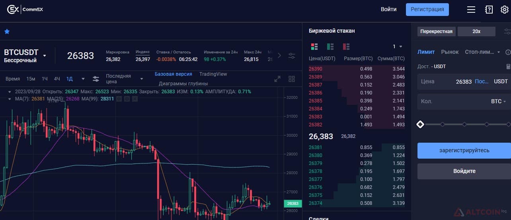
Task: Click ask price 26387 in order book
Action: [x=316, y=85]
